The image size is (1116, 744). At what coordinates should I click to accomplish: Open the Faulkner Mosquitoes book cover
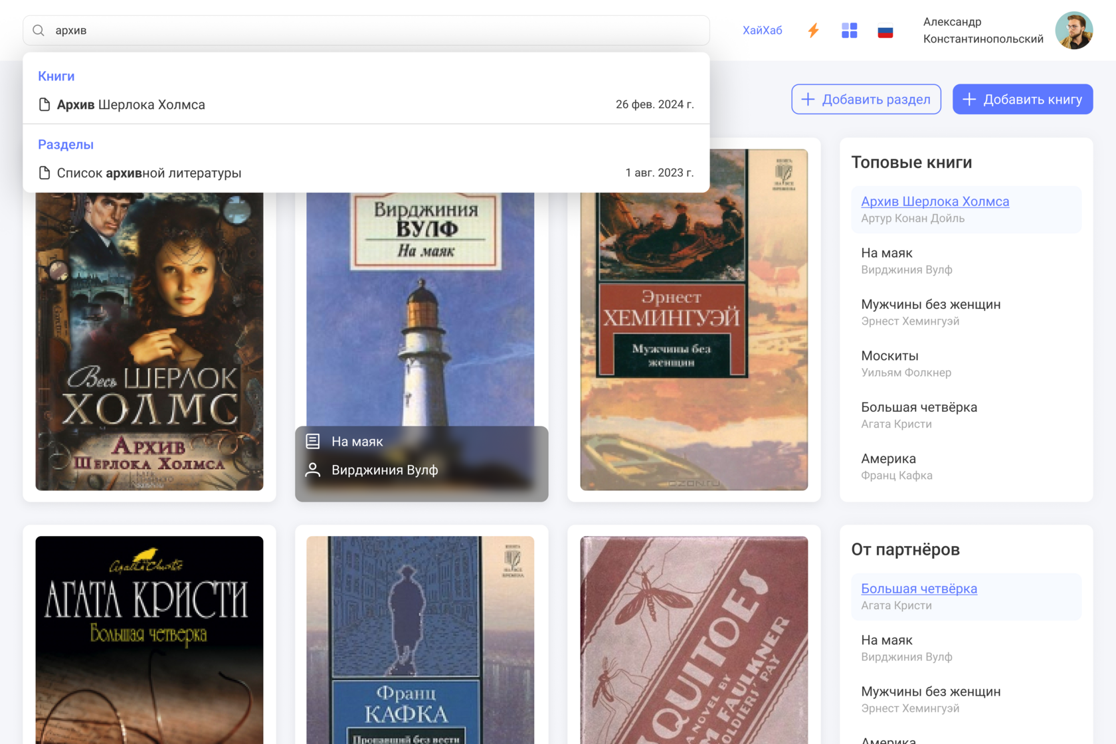[694, 640]
